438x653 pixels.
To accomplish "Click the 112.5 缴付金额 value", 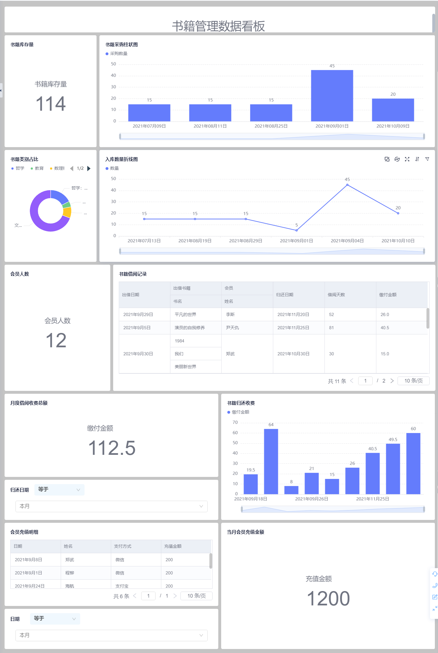I will pos(112,448).
